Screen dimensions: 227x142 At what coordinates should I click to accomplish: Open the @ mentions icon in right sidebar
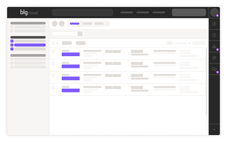pos(214,58)
